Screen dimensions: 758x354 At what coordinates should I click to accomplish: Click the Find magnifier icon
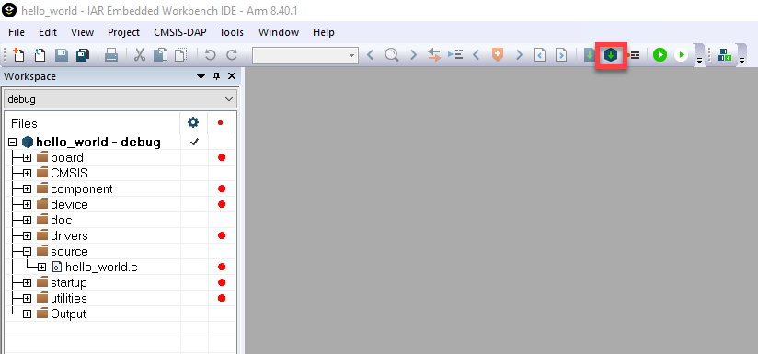click(392, 55)
